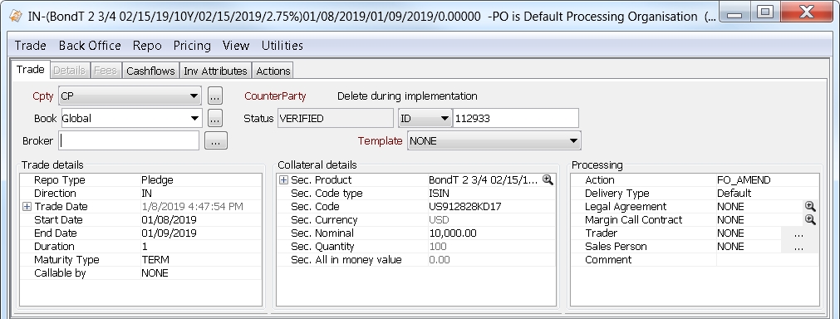Open the Sales Person ellipsis selector
Viewport: 840px width, 319px height.
(x=798, y=247)
